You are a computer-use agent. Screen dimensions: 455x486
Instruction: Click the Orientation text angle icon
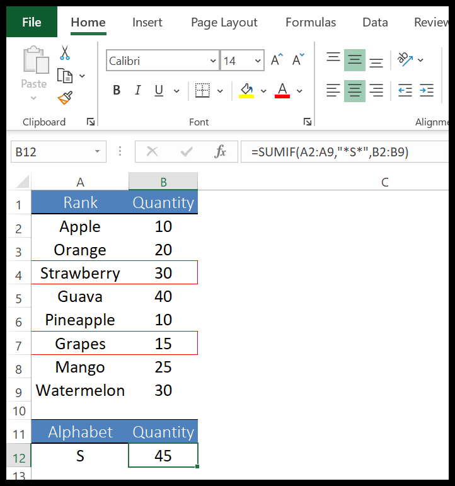[x=405, y=59]
